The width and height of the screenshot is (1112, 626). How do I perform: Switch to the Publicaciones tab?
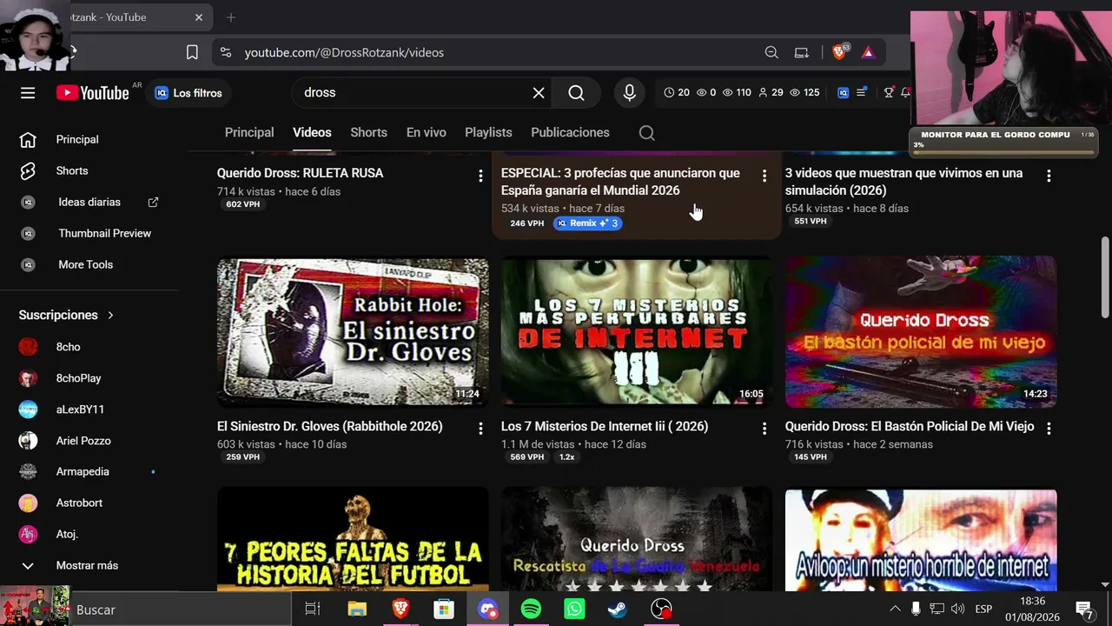570,133
